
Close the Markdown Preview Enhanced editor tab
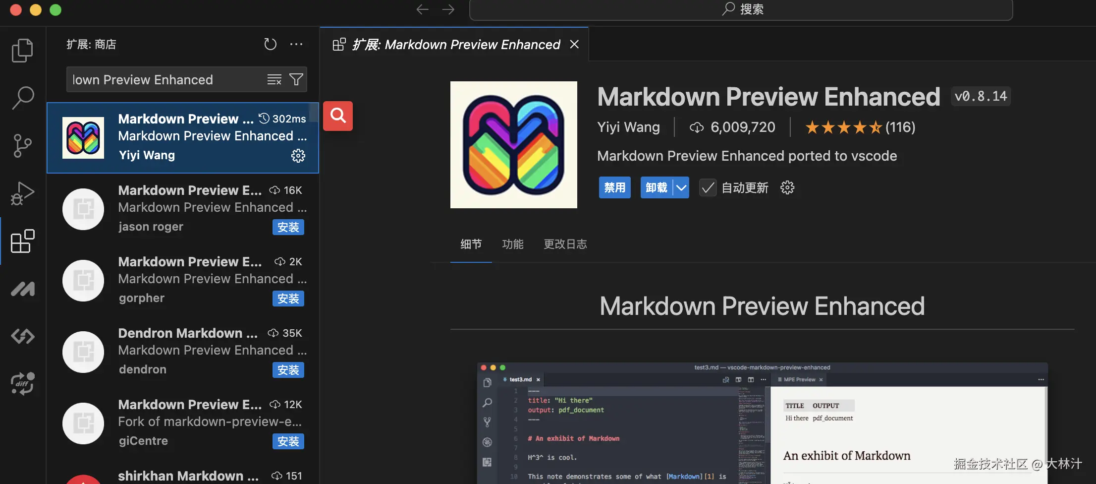574,44
